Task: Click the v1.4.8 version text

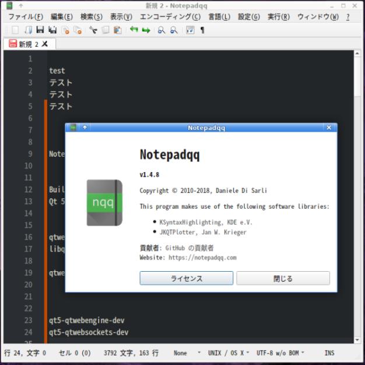Action: (149, 174)
